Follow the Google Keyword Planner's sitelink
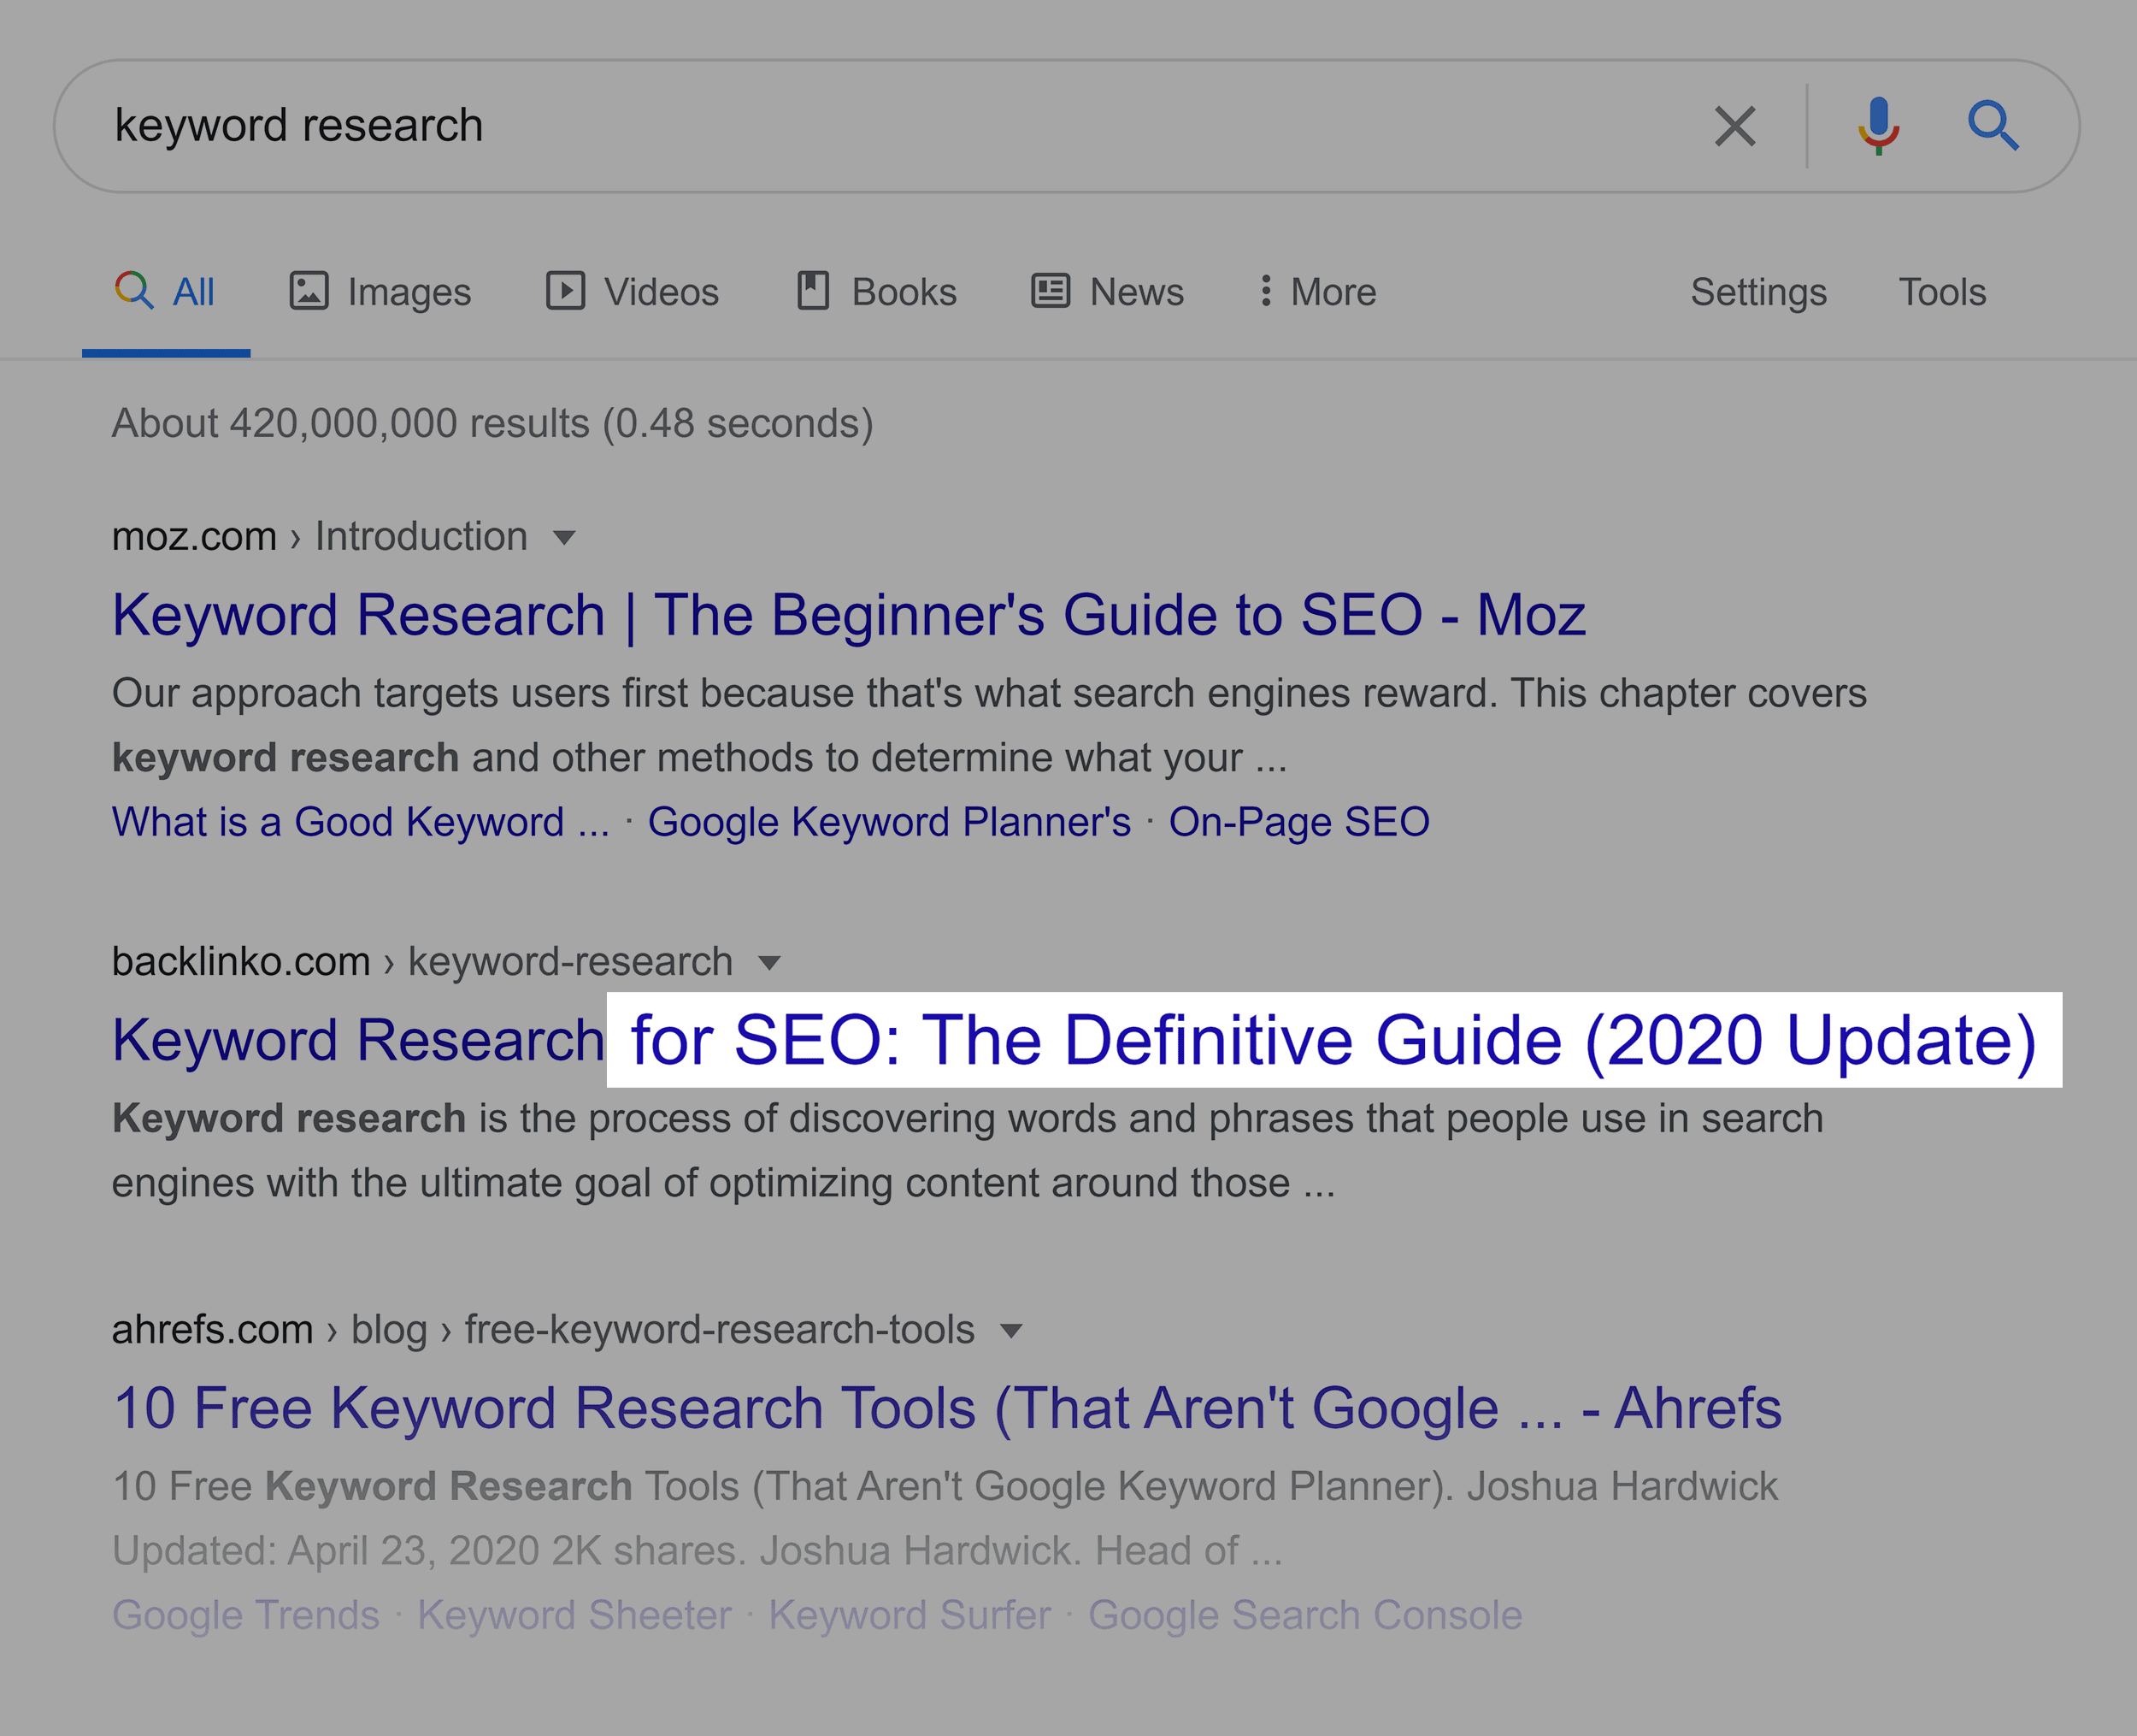Image resolution: width=2137 pixels, height=1736 pixels. coord(890,822)
